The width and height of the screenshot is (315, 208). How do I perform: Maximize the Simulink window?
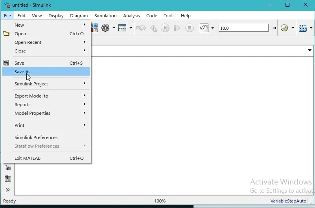coord(287,5)
